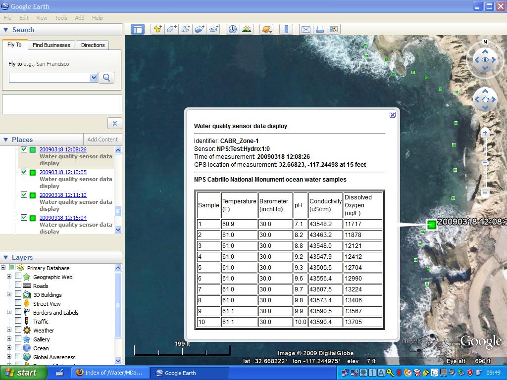Expand the Borders and Labels node
Image resolution: width=507 pixels, height=380 pixels.
(9, 312)
